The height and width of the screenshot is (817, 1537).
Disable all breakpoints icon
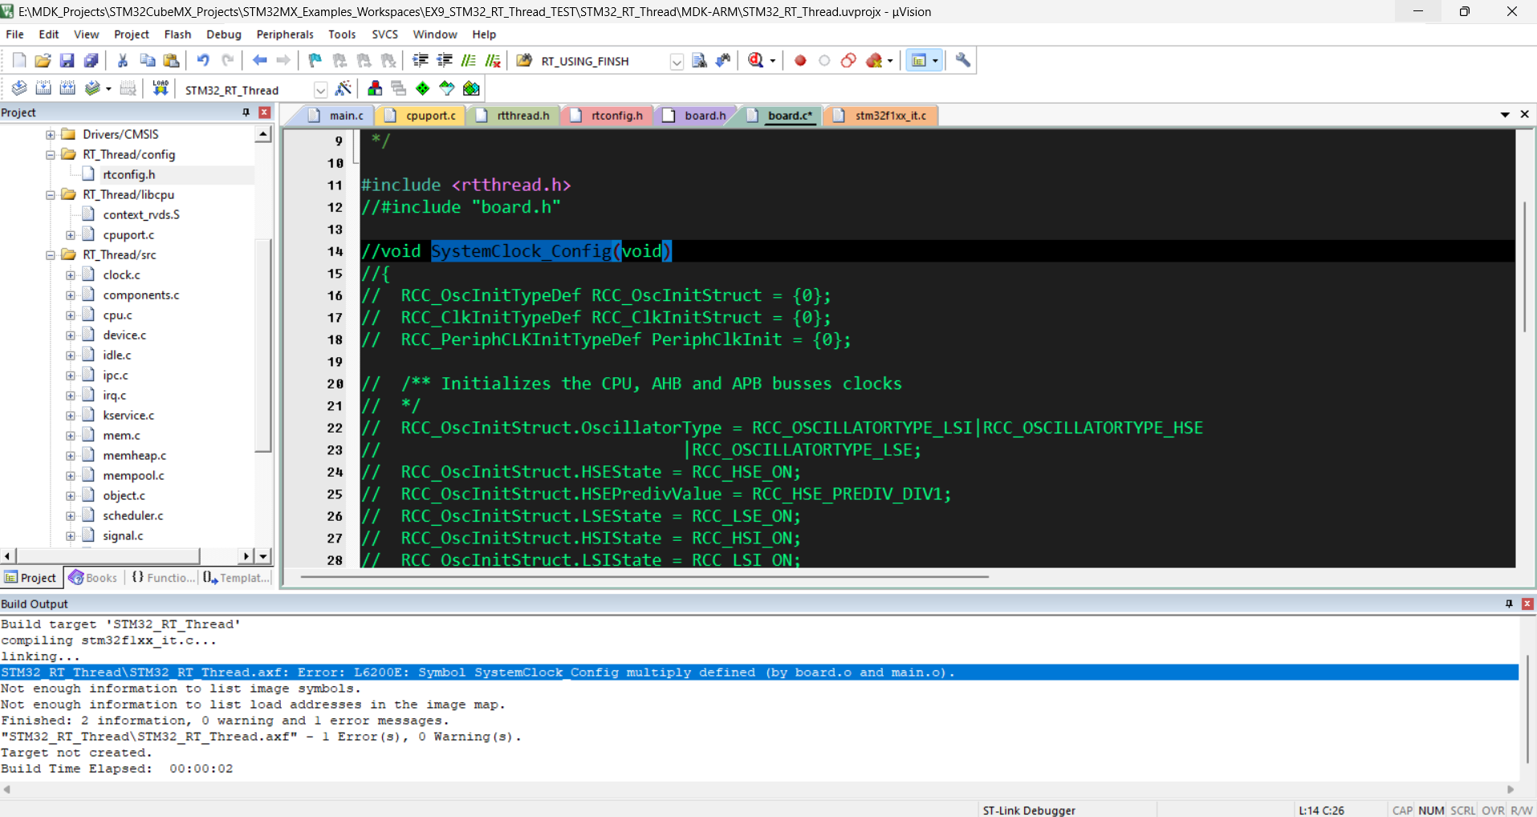tap(848, 60)
